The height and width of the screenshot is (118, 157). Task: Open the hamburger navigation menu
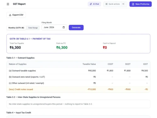(8, 4)
